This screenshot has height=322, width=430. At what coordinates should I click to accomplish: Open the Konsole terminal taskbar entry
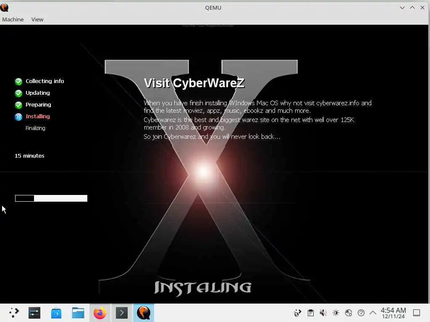(122, 313)
